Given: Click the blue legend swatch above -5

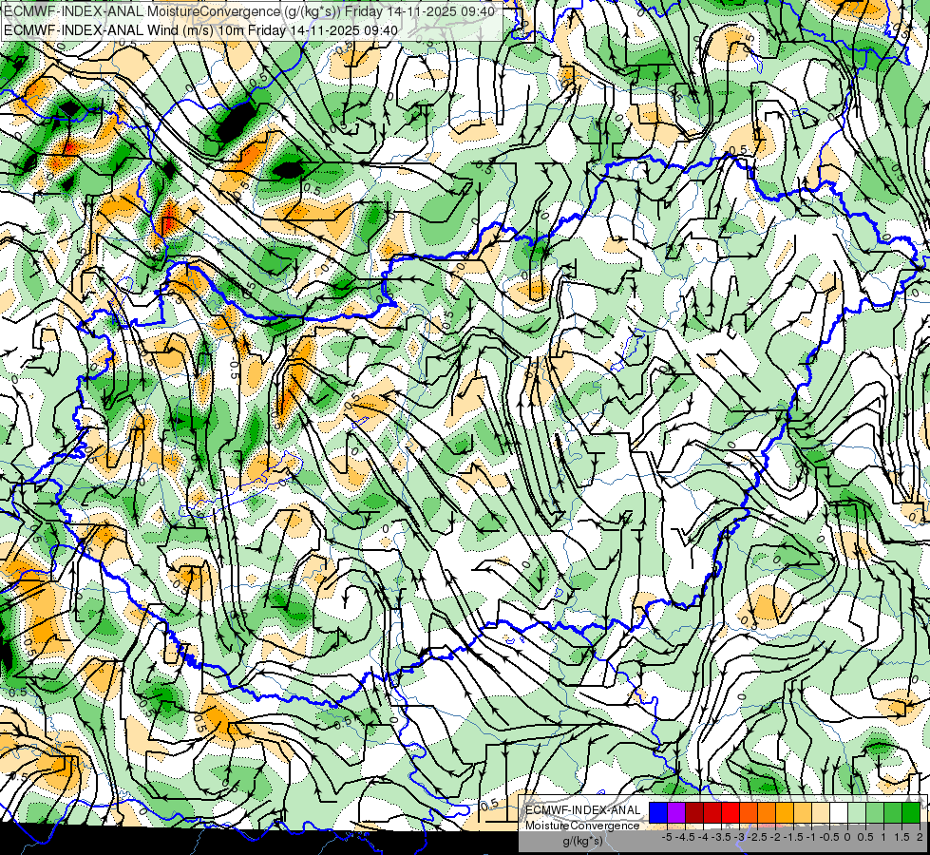Looking at the screenshot, I should [658, 812].
